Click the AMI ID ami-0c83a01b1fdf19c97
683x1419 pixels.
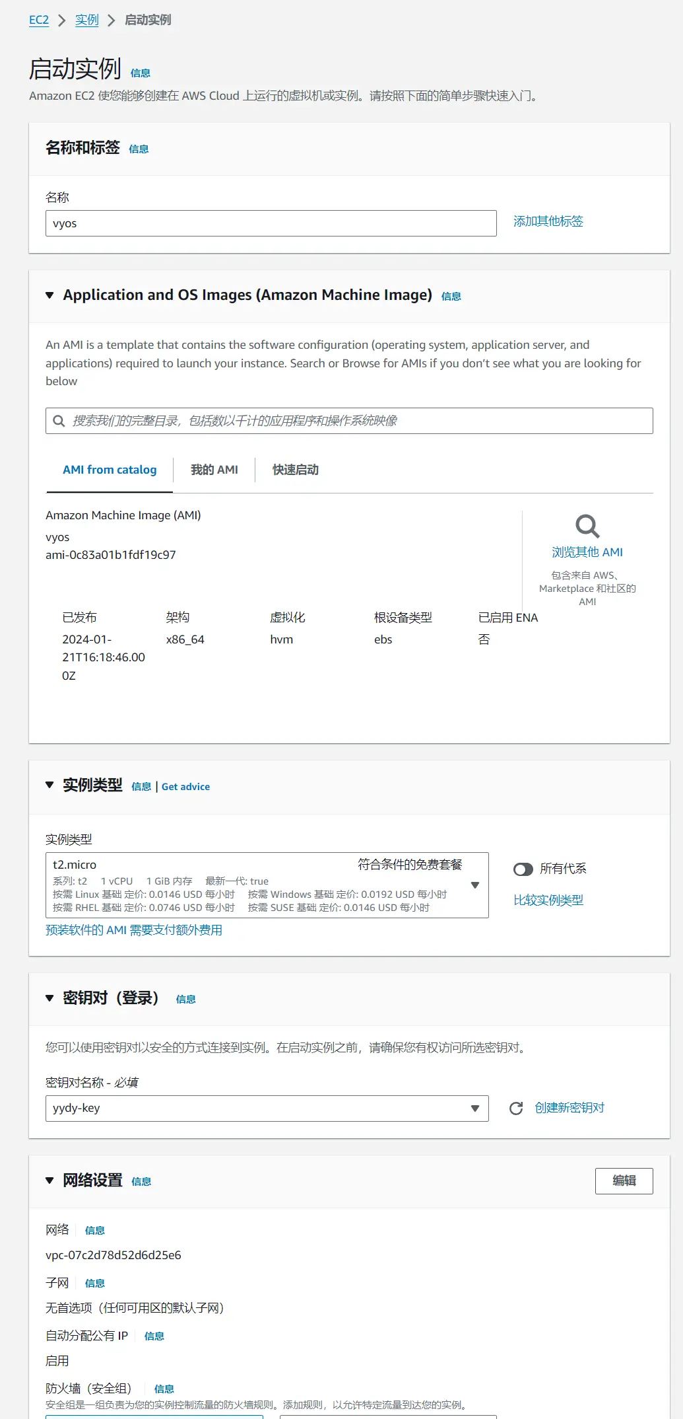(x=111, y=555)
